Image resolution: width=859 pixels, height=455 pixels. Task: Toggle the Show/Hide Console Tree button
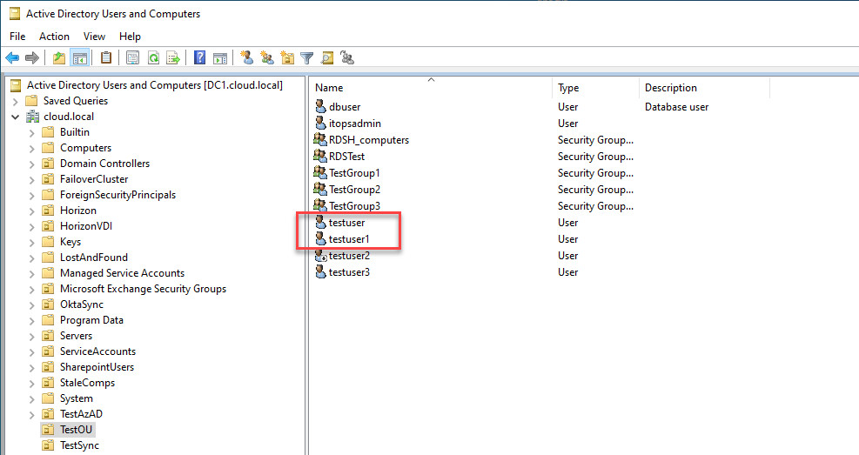point(80,57)
